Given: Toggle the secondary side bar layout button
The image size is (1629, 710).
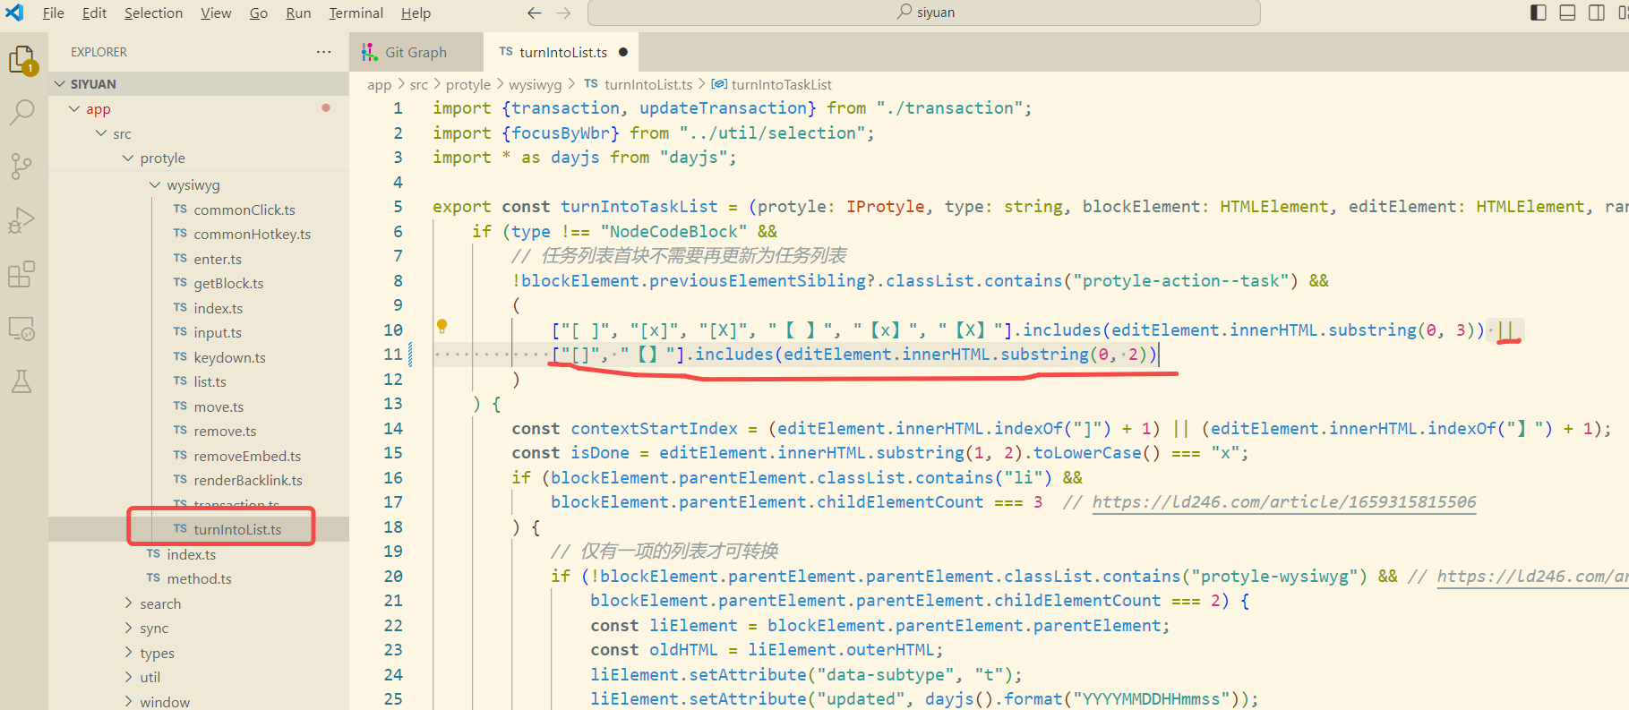Looking at the screenshot, I should click(1596, 13).
